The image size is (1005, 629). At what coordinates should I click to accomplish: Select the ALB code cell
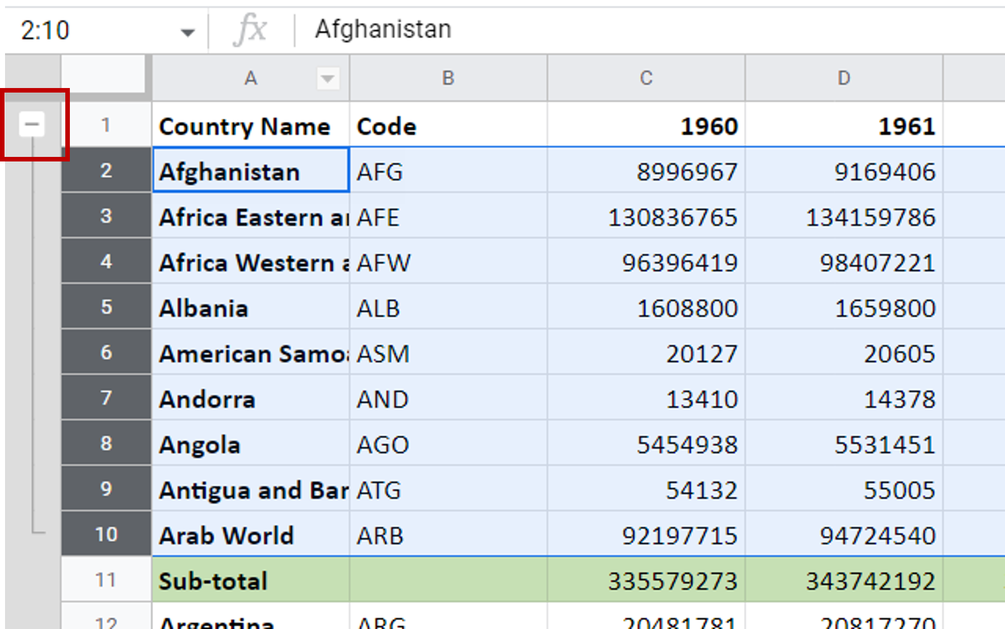(x=448, y=307)
